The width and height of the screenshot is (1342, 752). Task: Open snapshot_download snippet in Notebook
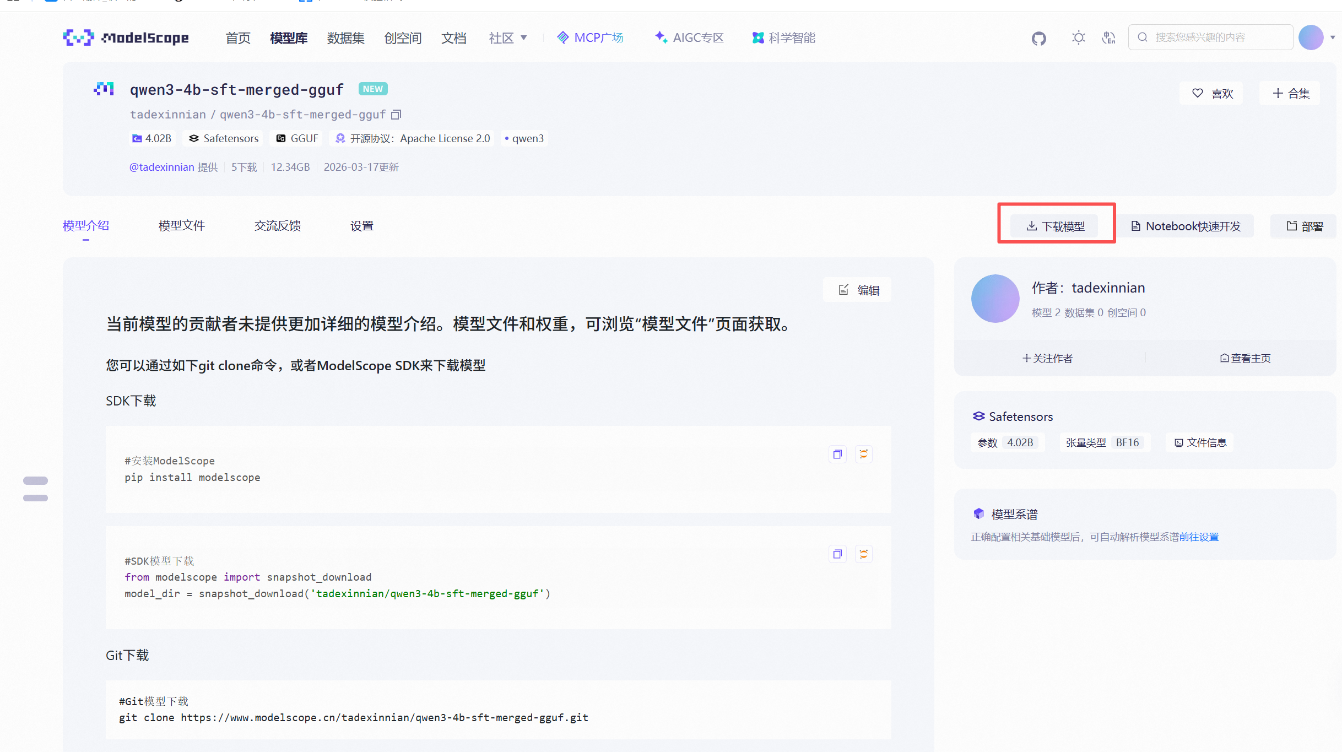coord(863,554)
